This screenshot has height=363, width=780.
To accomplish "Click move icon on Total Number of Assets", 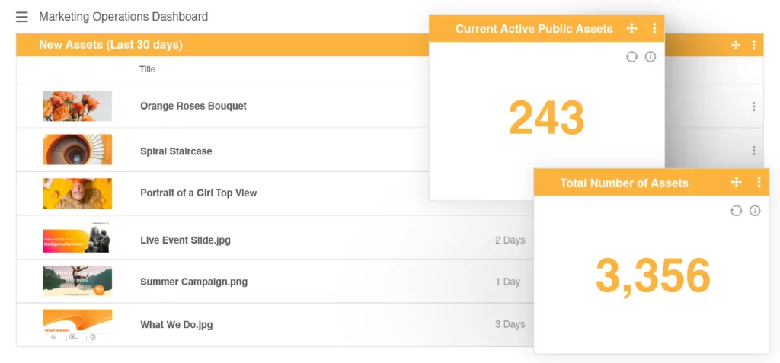I will coord(737,183).
